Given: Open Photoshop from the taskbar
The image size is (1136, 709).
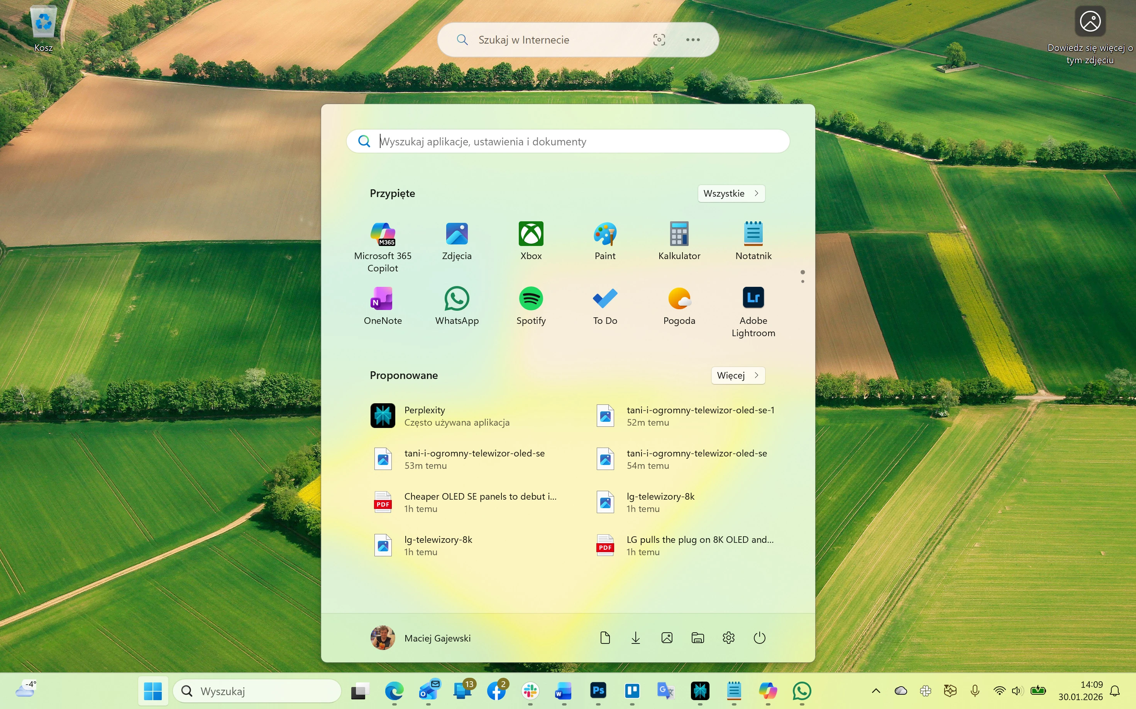Looking at the screenshot, I should [x=598, y=691].
